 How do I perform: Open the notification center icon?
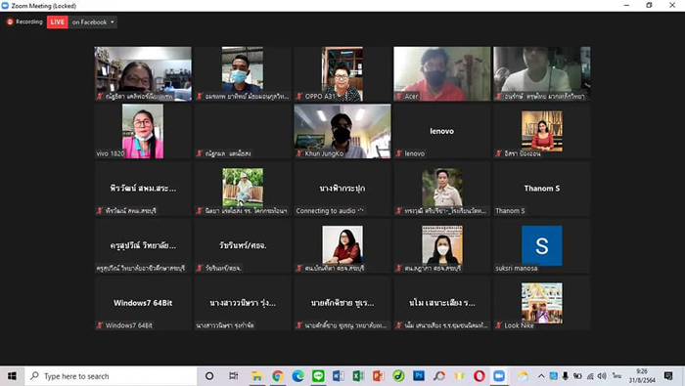pyautogui.click(x=668, y=376)
